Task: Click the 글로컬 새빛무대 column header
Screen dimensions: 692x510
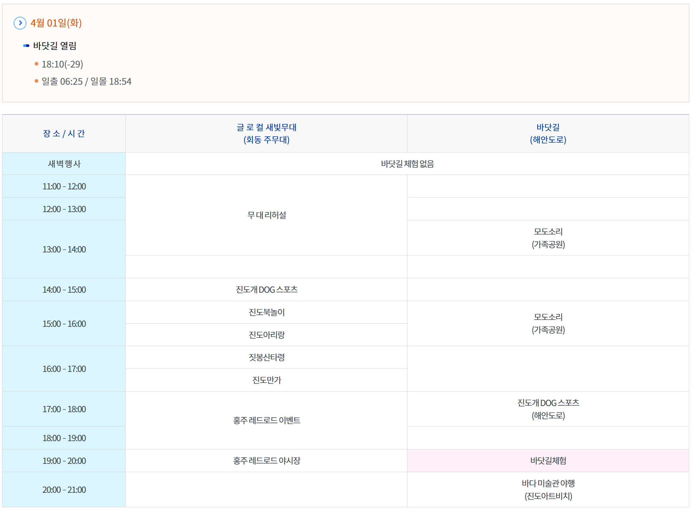Action: coord(266,134)
